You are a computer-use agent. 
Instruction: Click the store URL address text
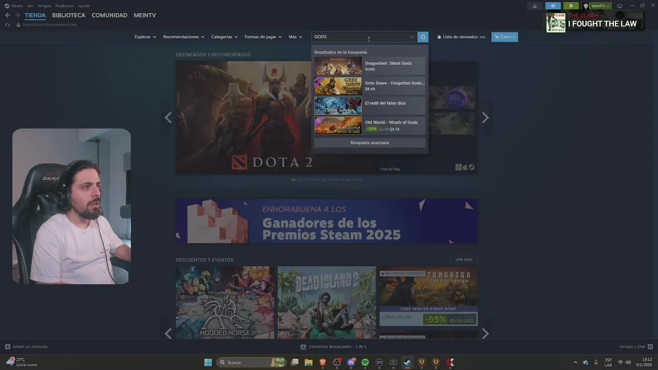[50, 25]
